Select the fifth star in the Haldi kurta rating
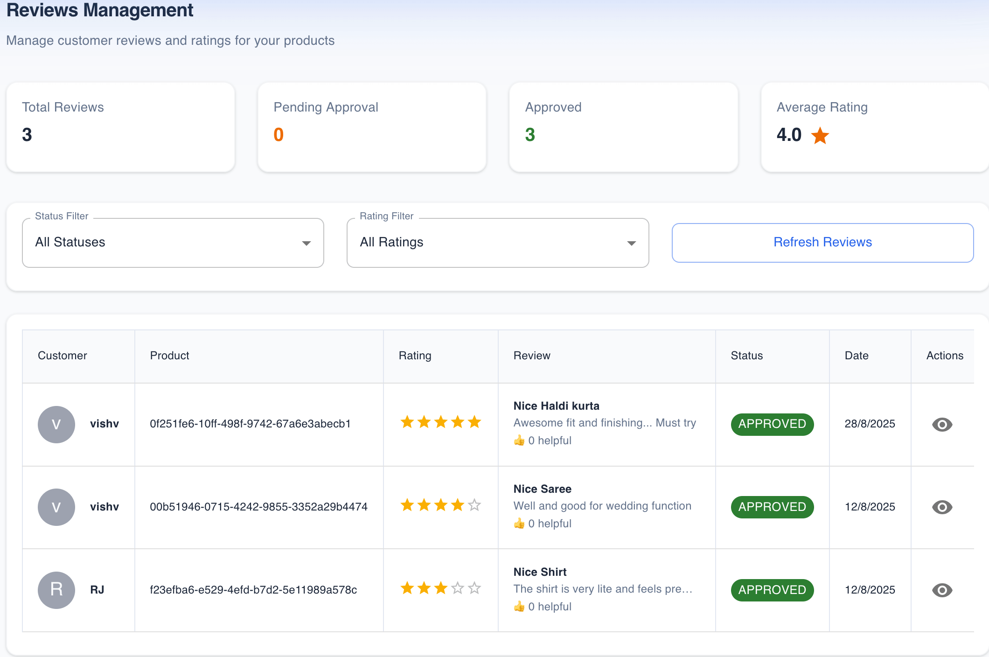The width and height of the screenshot is (989, 657). point(475,422)
